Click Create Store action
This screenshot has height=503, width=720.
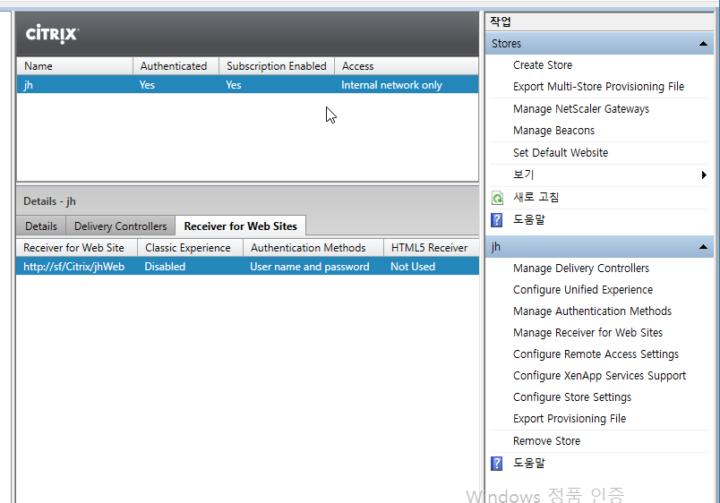(543, 65)
